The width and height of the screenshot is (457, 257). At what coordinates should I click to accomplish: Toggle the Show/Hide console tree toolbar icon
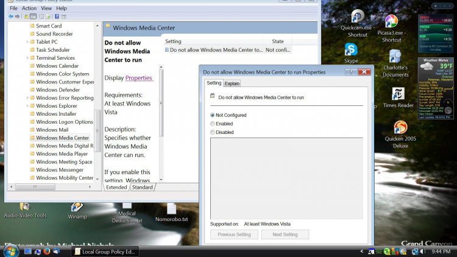tap(34, 16)
